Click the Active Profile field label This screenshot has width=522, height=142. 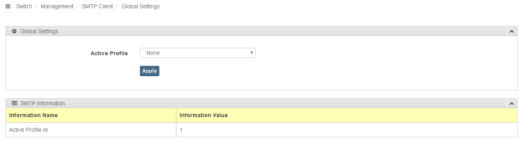[x=109, y=53]
